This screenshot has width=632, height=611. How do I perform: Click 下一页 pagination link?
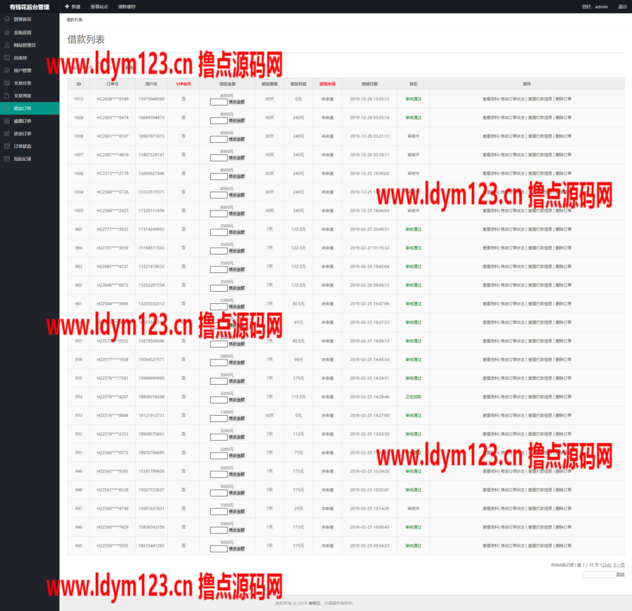pos(618,565)
